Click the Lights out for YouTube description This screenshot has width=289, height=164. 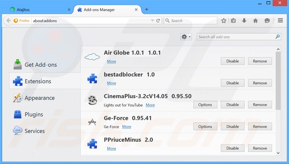click(123, 105)
